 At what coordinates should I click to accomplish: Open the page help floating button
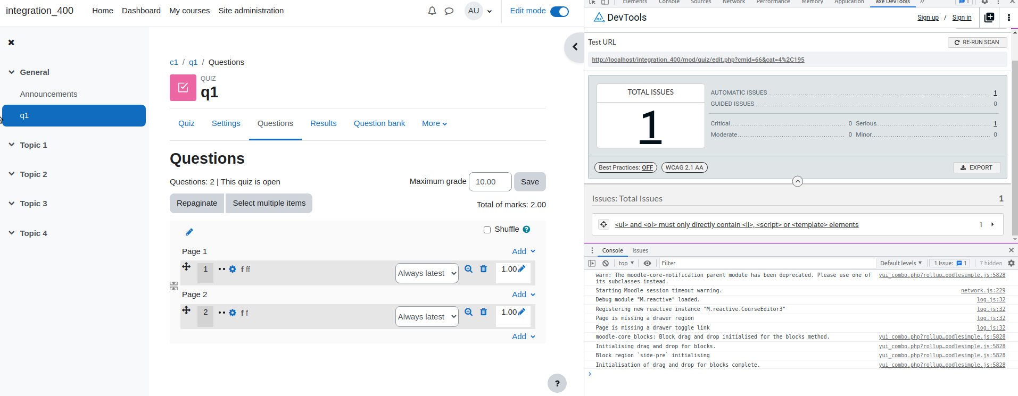(557, 383)
